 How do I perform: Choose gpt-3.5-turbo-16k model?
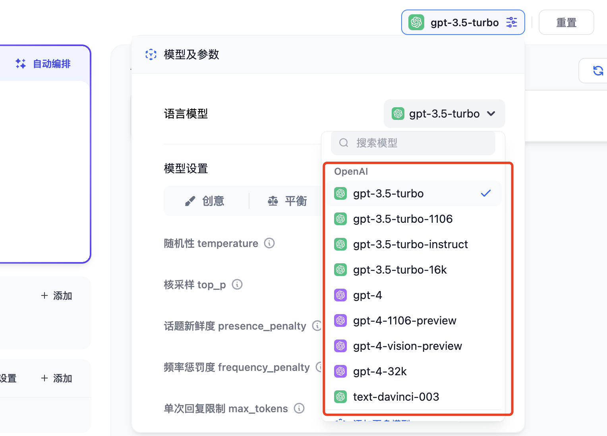(400, 270)
